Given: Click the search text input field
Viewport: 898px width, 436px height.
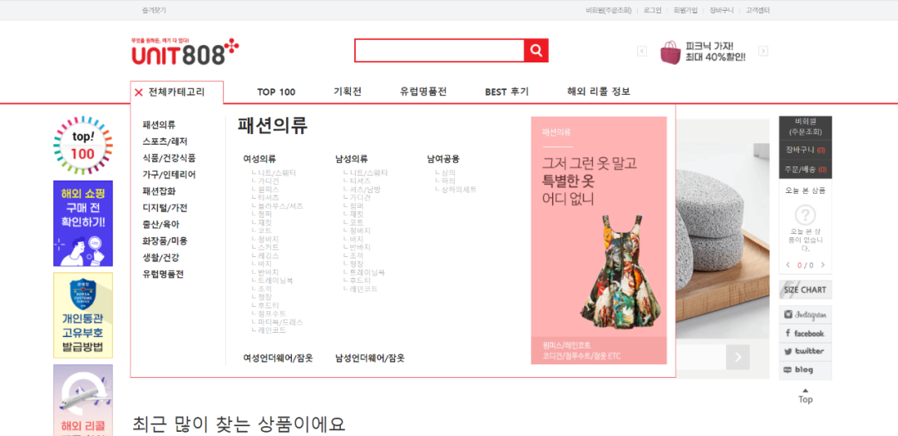Looking at the screenshot, I should coord(439,51).
